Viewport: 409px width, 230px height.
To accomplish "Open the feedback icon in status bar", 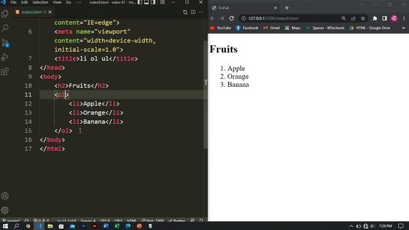I will point(192,220).
